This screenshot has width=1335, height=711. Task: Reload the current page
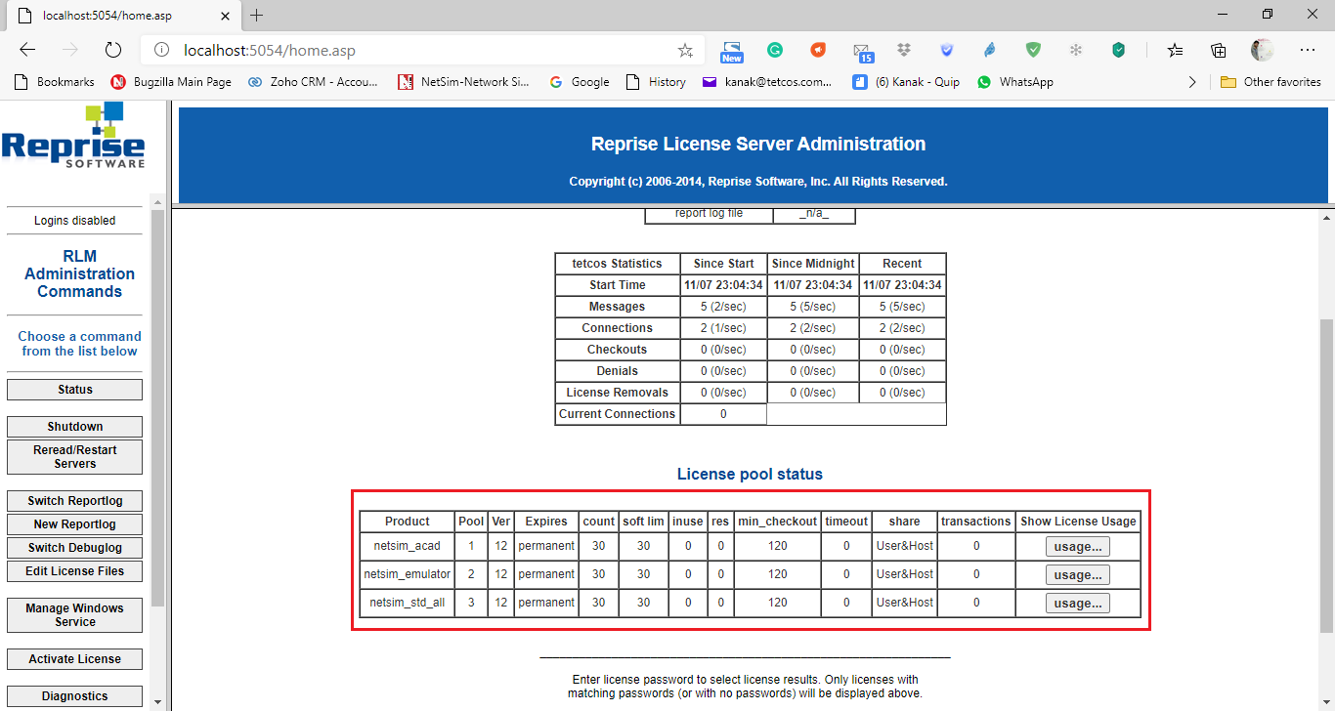coord(112,50)
